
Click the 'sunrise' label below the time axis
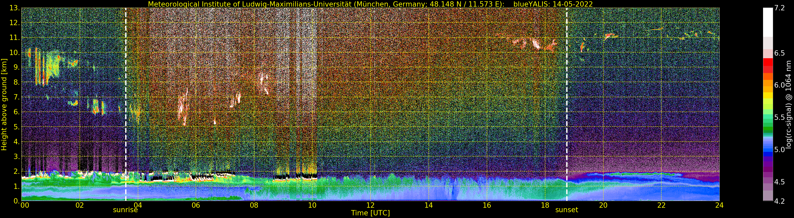(125, 210)
